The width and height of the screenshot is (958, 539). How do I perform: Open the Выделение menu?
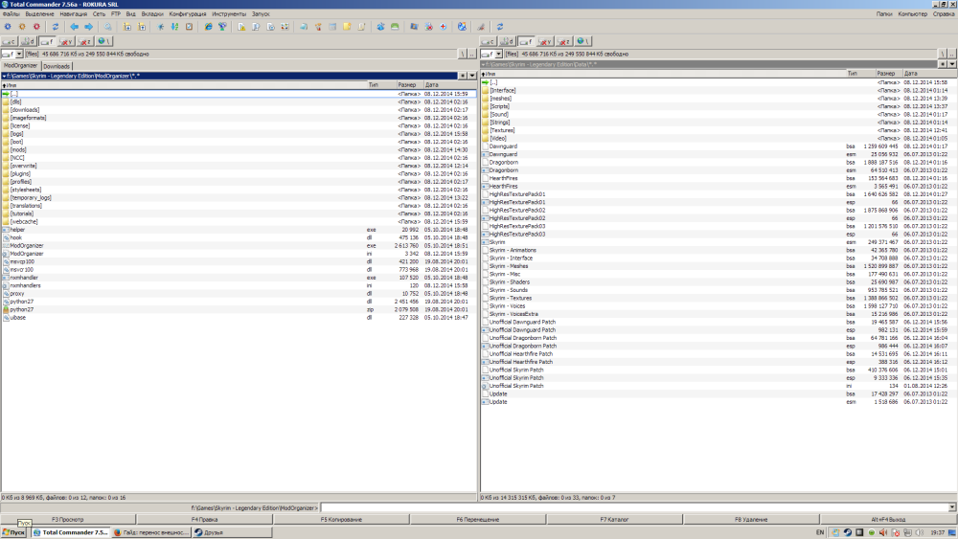pyautogui.click(x=39, y=14)
